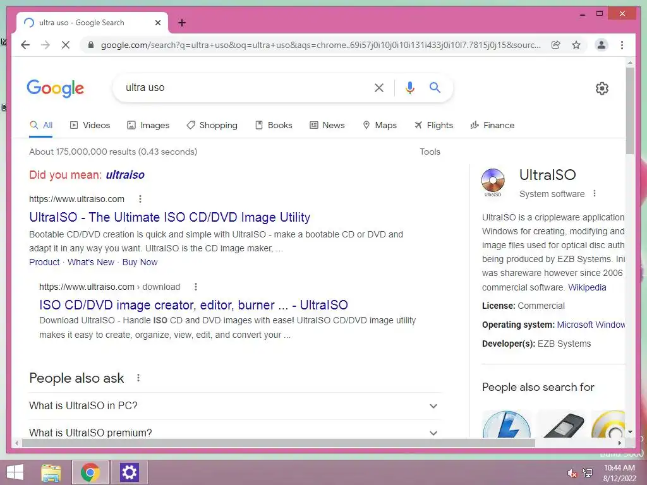Screen dimensions: 647x485
Task: Open options for ultraiso.com download result
Action: pyautogui.click(x=196, y=287)
